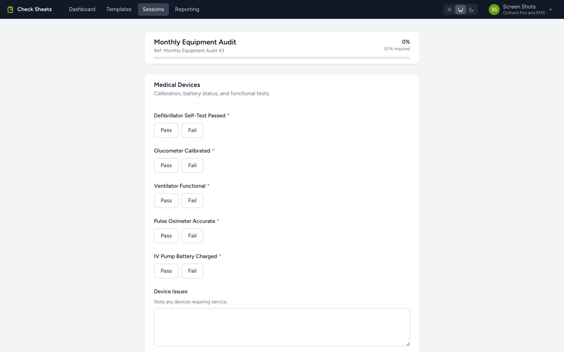Viewport: 564px width, 352px height.
Task: Click the 0% progress value
Action: tap(406, 42)
